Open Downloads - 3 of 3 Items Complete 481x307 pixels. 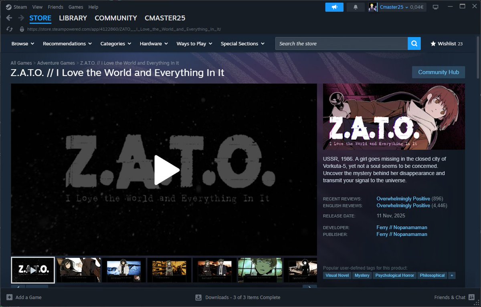(243, 297)
